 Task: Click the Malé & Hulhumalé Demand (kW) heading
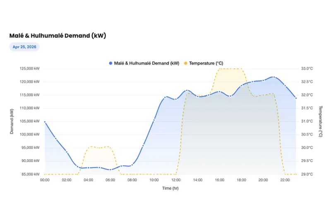coord(58,36)
